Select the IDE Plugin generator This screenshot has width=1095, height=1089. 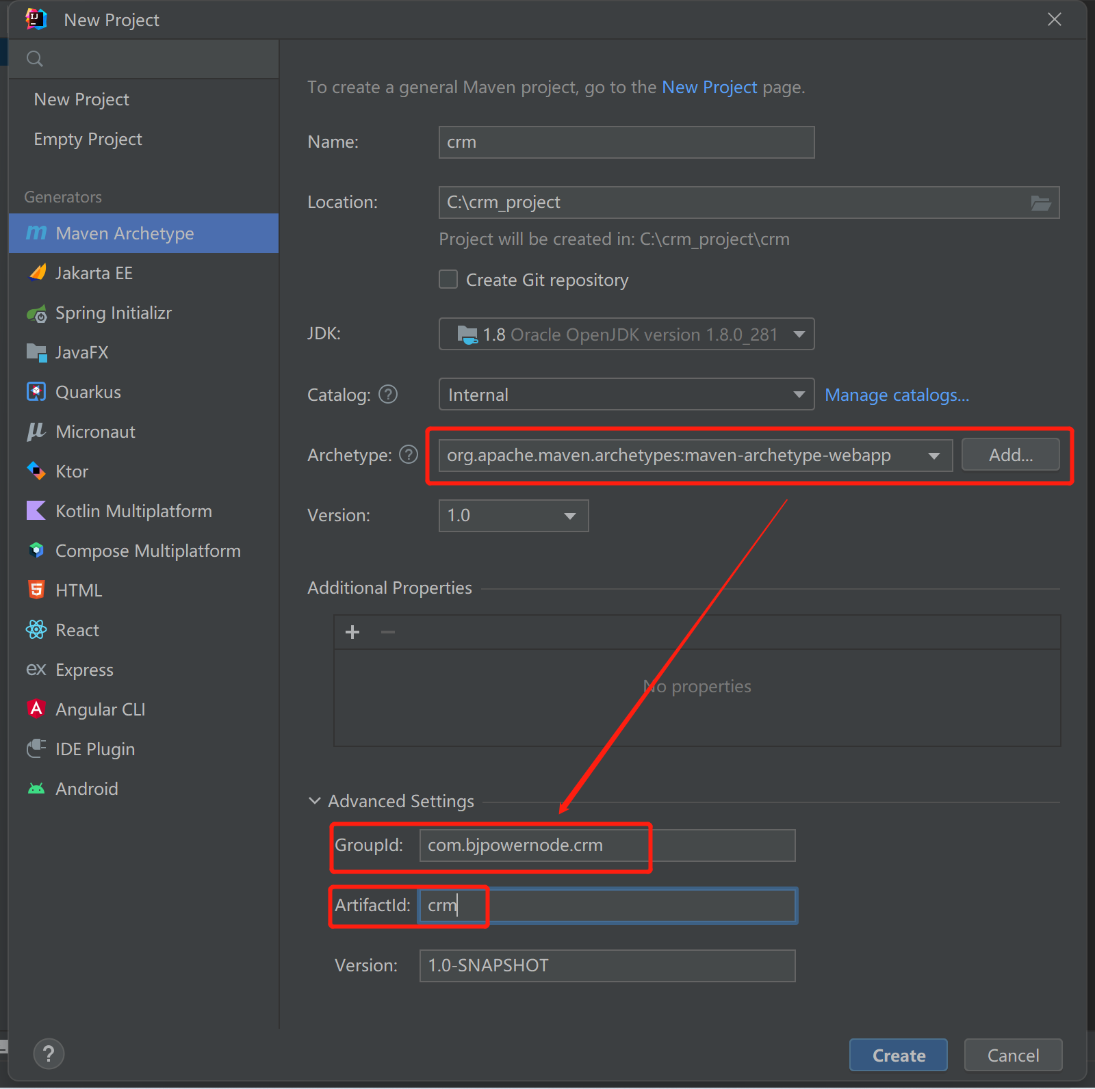[144, 749]
